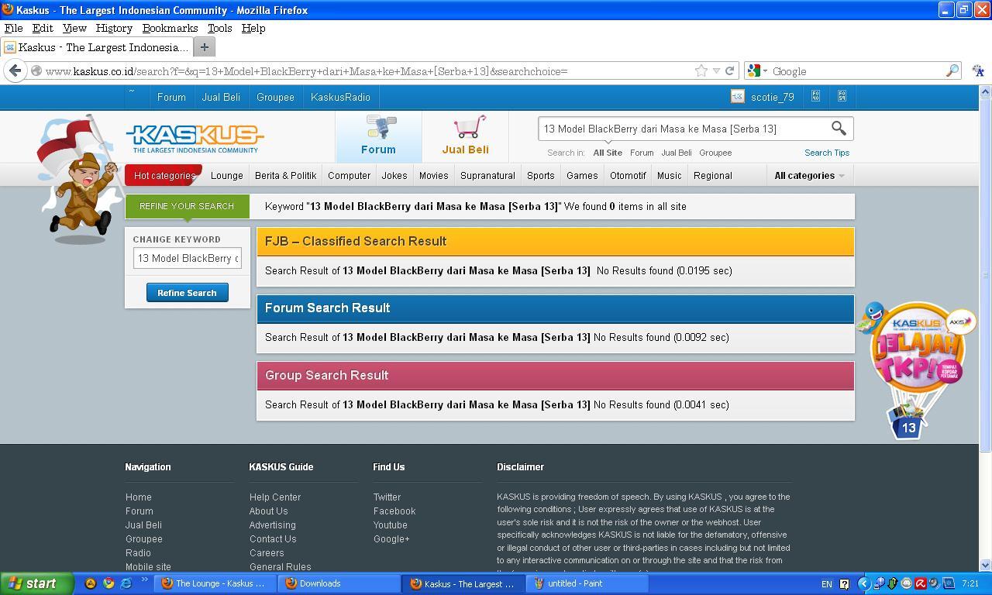Viewport: 992px width, 595px height.
Task: Open the Lounge category
Action: pos(227,175)
